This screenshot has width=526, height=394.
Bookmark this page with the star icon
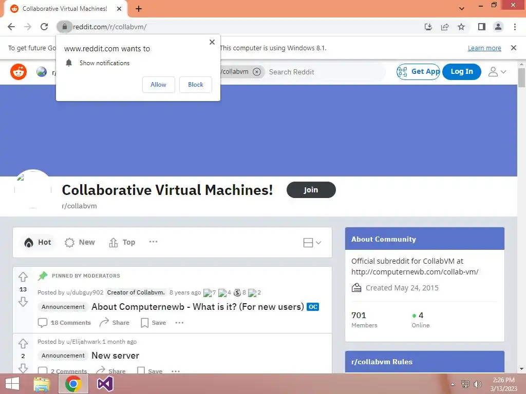click(x=461, y=27)
